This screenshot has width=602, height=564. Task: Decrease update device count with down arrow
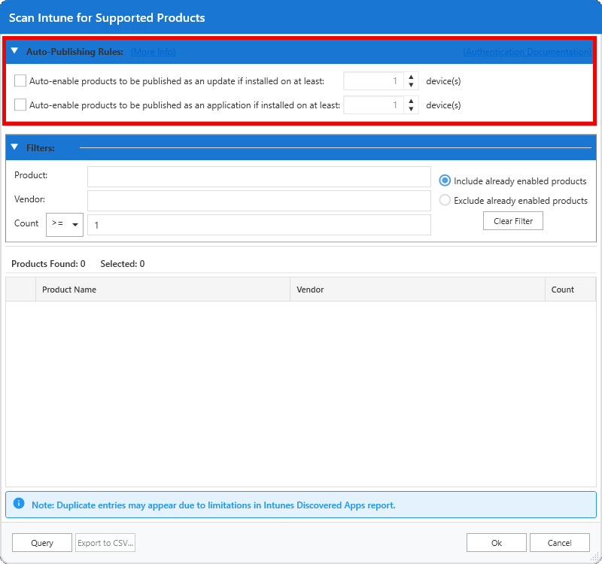[411, 86]
